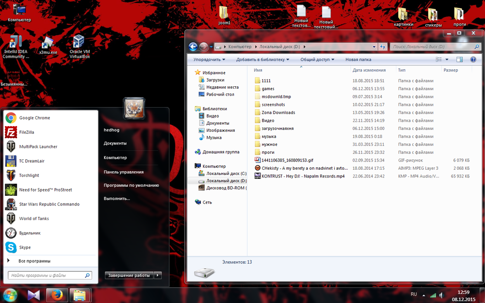The width and height of the screenshot is (485, 303).
Task: Expand the Упорядочить dropdown menu
Action: (x=209, y=60)
